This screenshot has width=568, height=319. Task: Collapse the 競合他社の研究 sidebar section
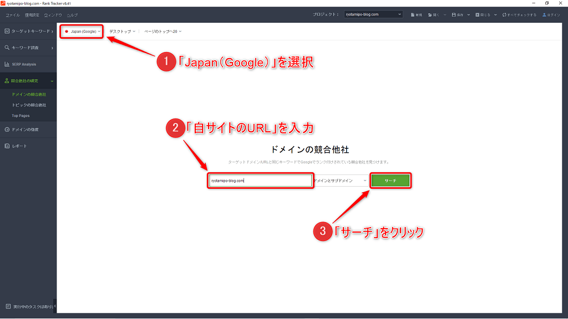pos(52,81)
